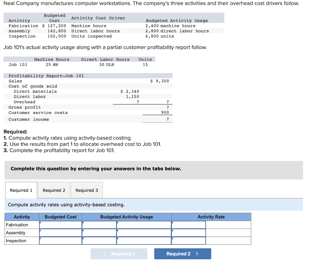331x269 pixels.
Task: Click the back chevron on Required 1 button
Action: click(104, 254)
